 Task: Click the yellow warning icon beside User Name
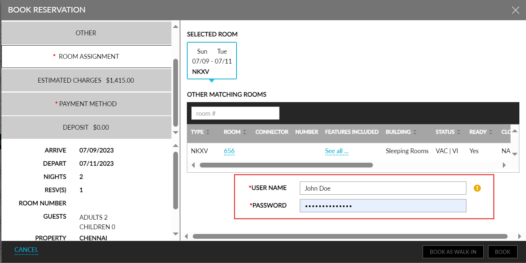pos(477,188)
